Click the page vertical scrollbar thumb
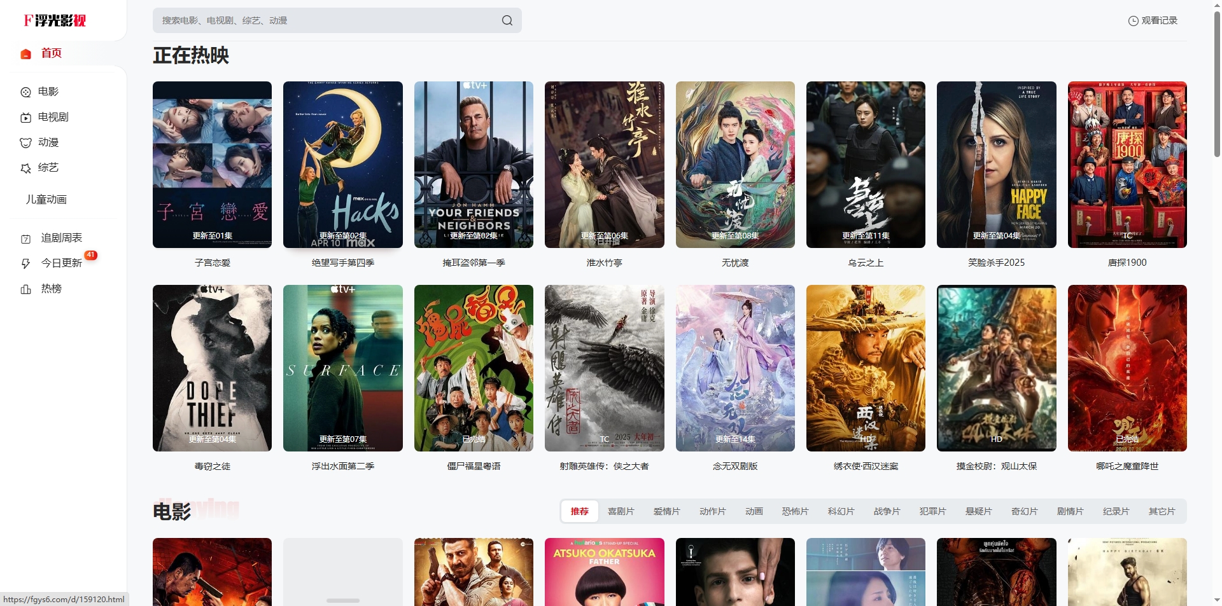Screen dimensions: 1222x606 [x=1217, y=83]
